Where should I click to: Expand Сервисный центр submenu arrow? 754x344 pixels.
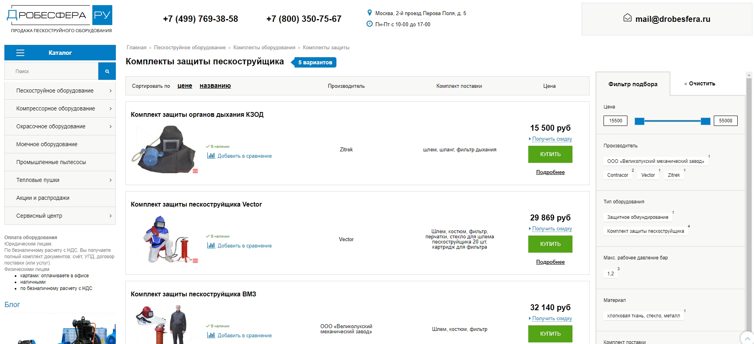[110, 216]
